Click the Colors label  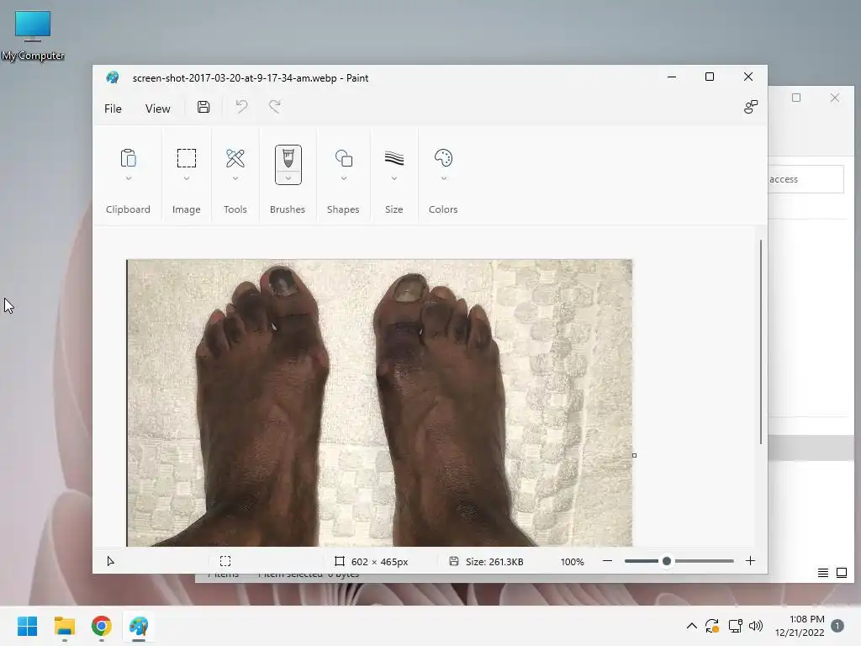[x=443, y=209]
